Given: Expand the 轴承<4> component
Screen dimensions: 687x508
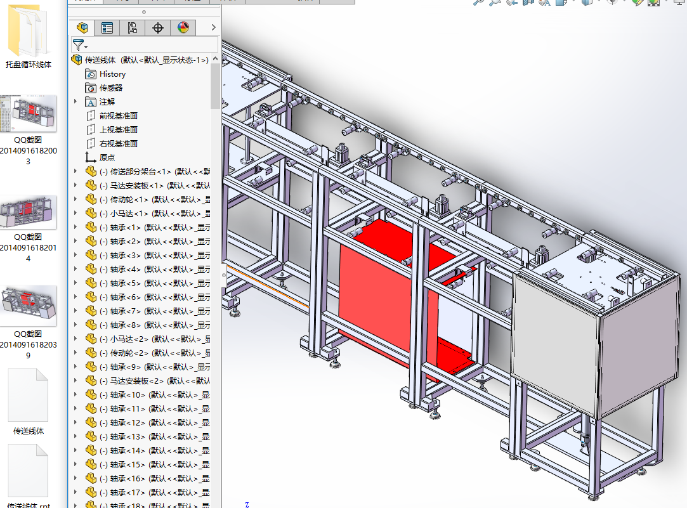Looking at the screenshot, I should tap(75, 269).
